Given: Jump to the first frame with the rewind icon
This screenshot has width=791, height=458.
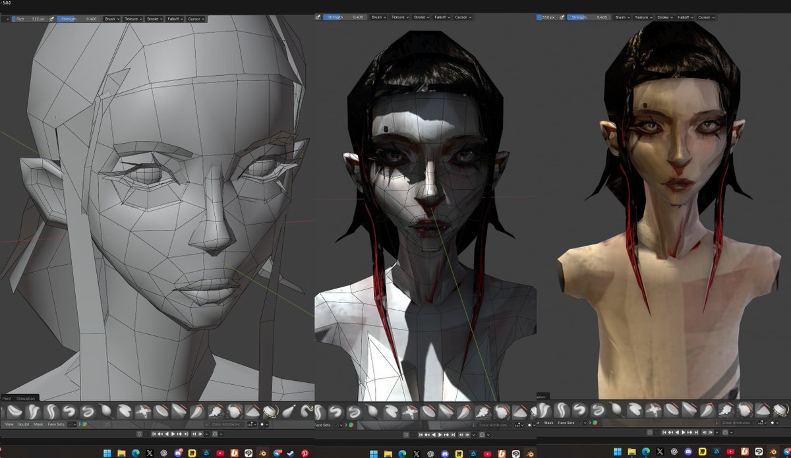Looking at the screenshot, I should tap(154, 434).
